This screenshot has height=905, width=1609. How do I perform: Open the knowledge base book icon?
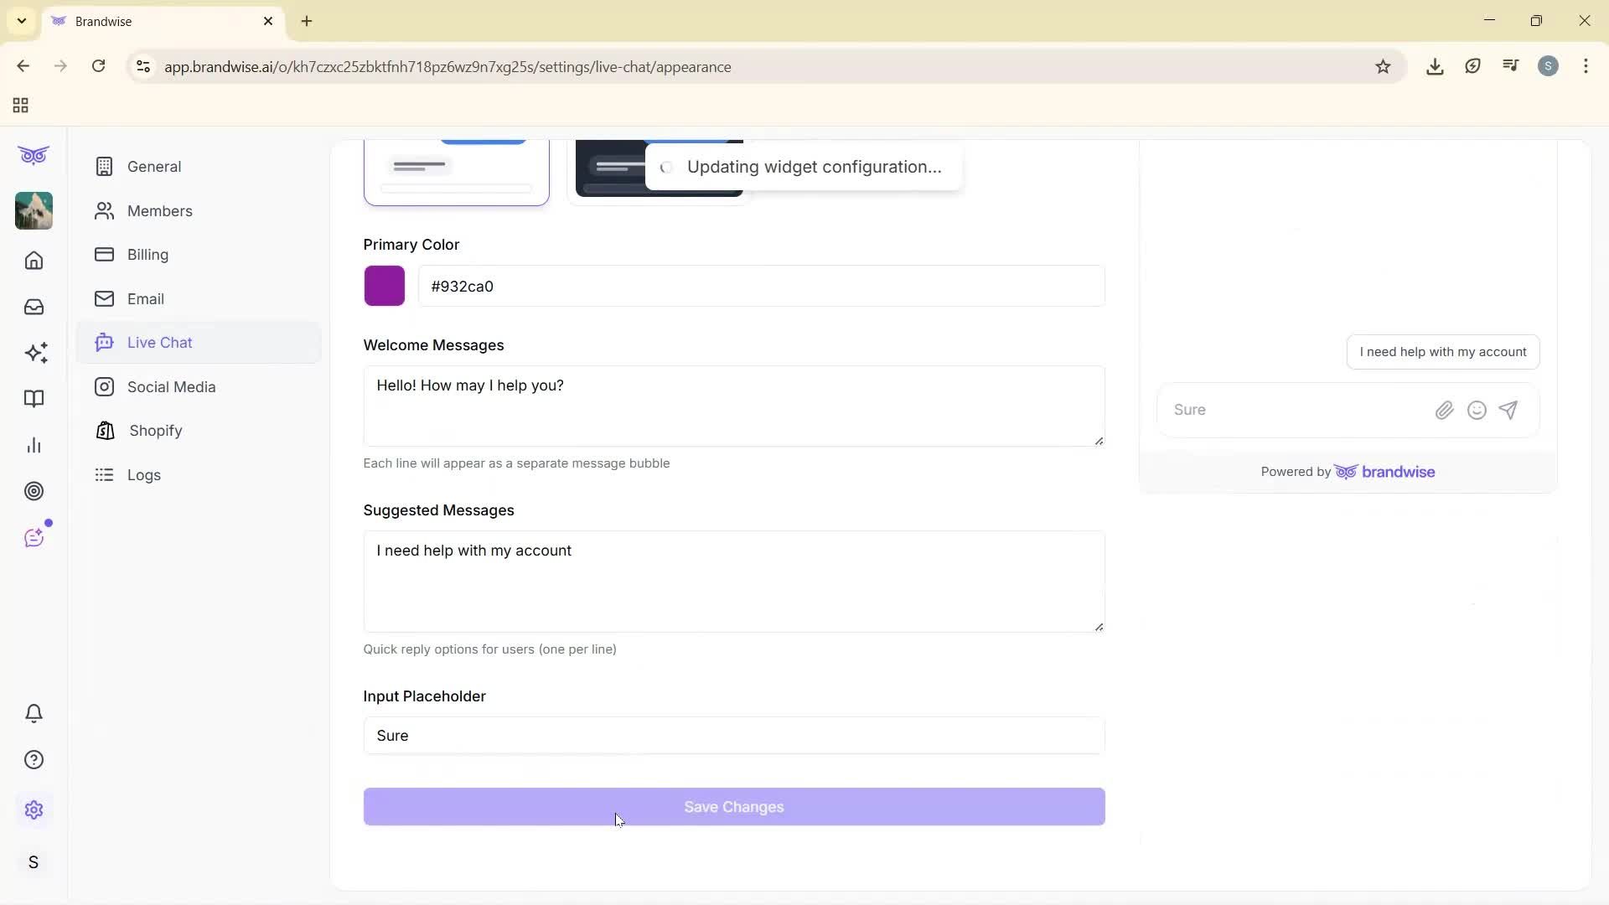(34, 399)
